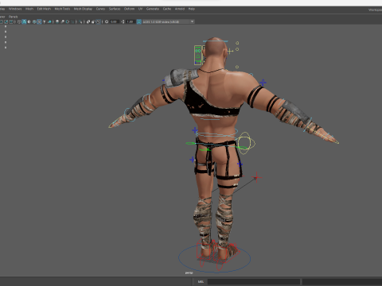Screen dimensions: 382x286
Task: Toggle the view transform icon
Action: pos(138,21)
